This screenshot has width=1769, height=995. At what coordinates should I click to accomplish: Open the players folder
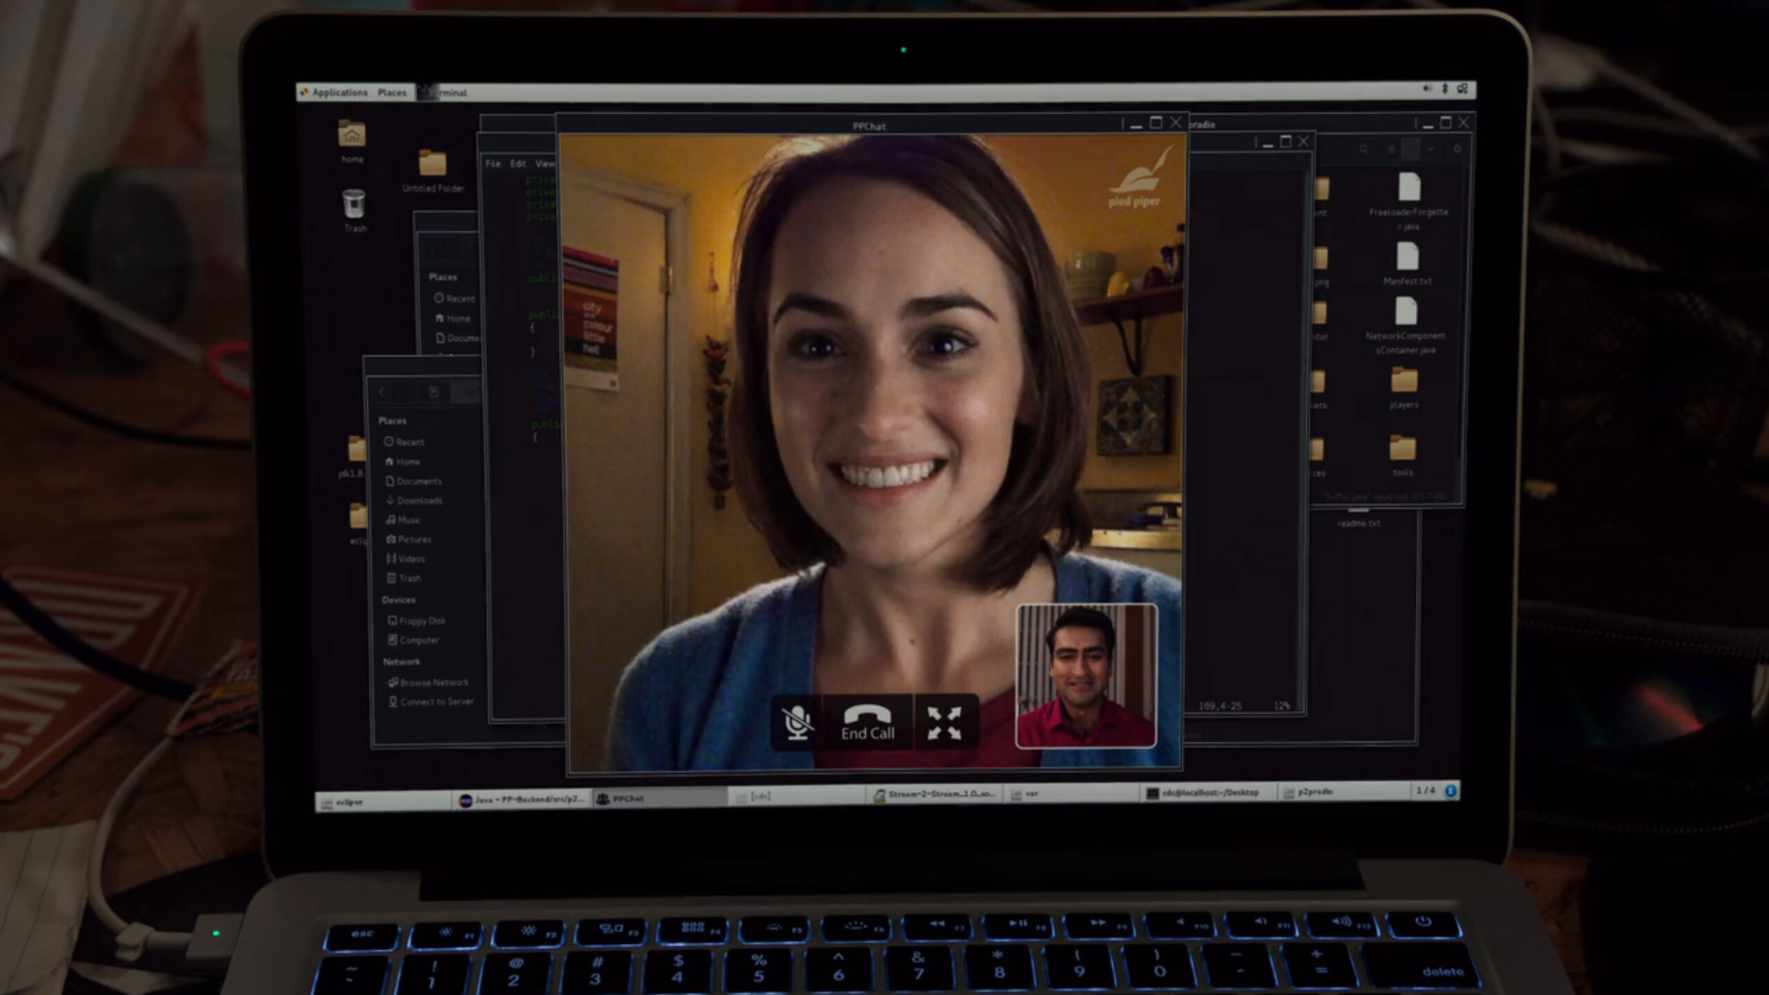[1404, 388]
